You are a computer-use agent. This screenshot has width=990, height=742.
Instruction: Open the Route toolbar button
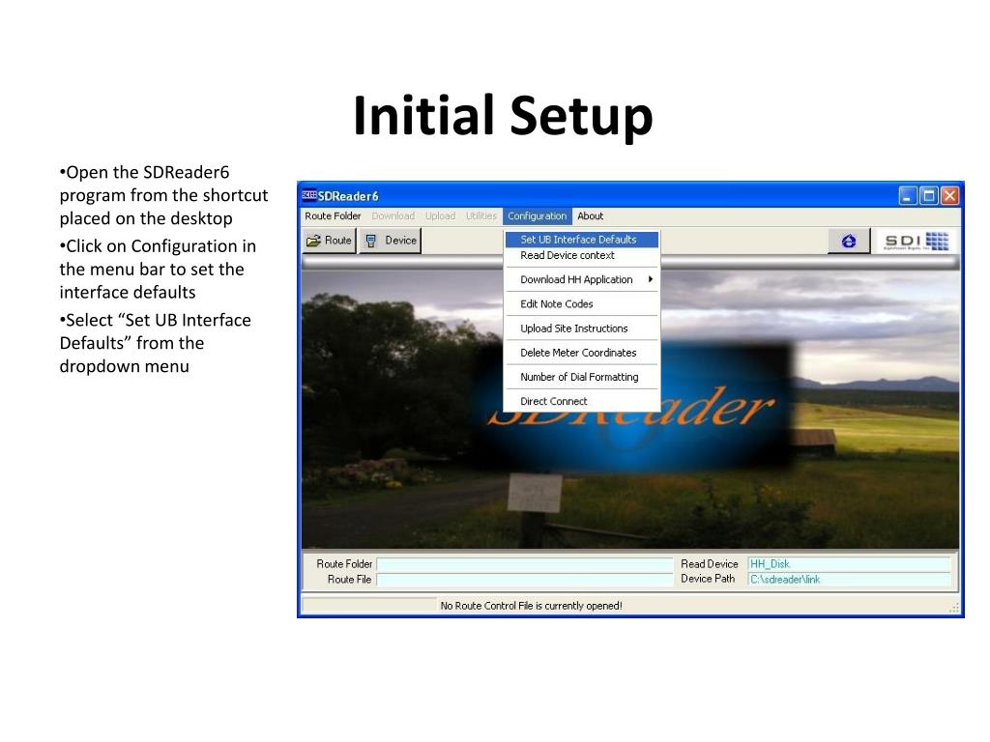(x=330, y=241)
